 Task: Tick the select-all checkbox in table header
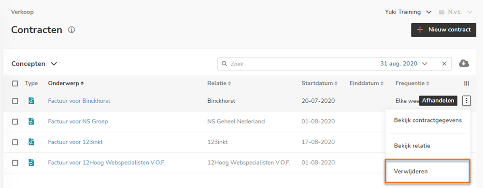(15, 83)
